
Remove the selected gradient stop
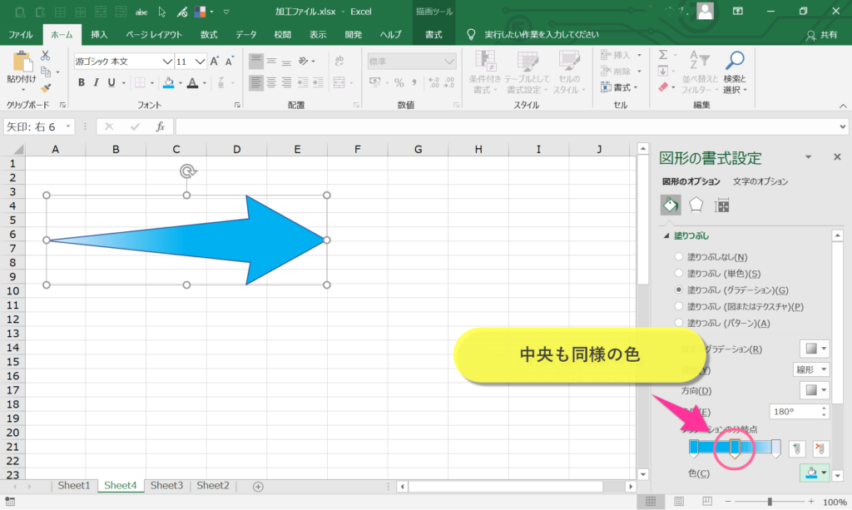(x=821, y=448)
